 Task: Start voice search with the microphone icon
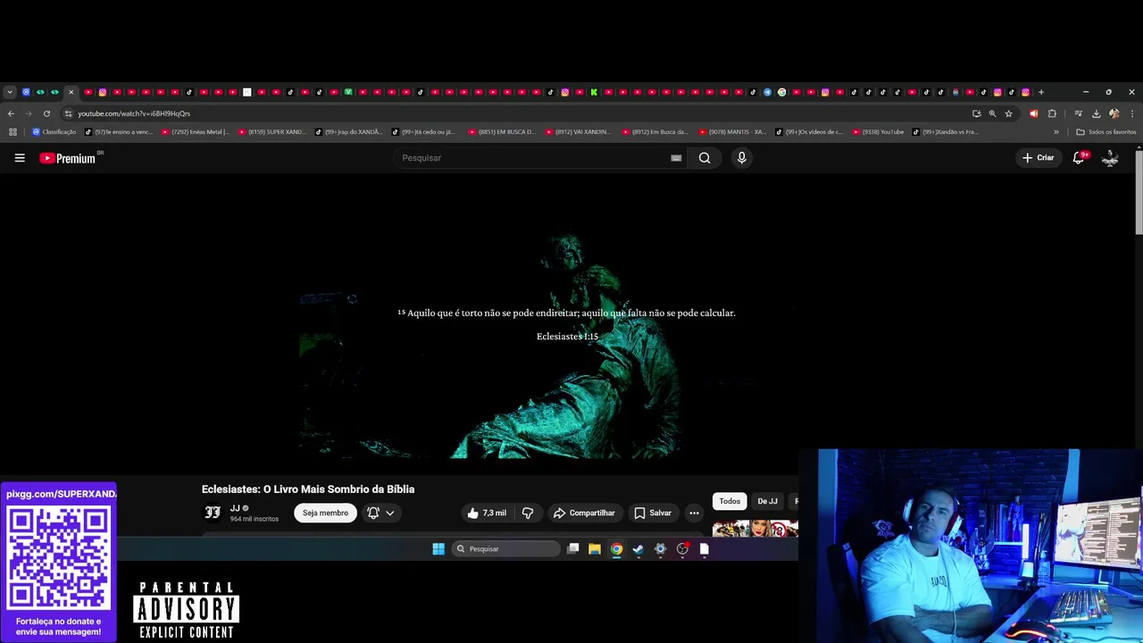(x=741, y=158)
